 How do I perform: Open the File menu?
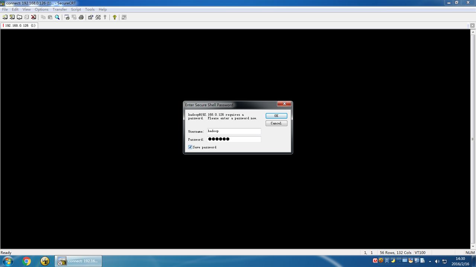point(5,9)
